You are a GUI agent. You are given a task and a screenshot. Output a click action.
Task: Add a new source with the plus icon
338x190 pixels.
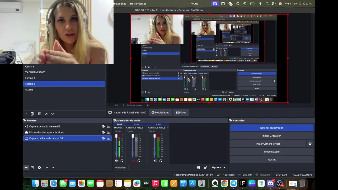coord(26,168)
